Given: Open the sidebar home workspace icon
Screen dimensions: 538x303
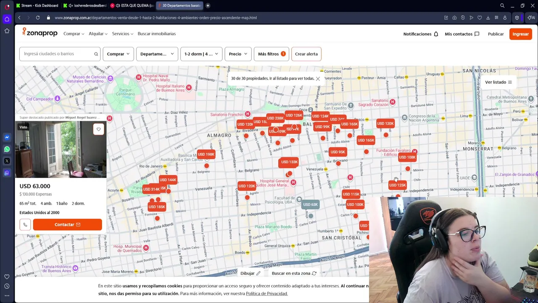Looking at the screenshot, I should 7,19.
